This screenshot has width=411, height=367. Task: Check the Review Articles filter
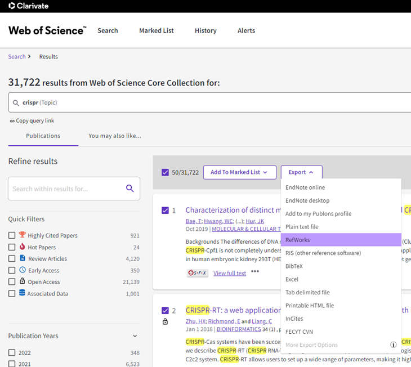pyautogui.click(x=12, y=258)
